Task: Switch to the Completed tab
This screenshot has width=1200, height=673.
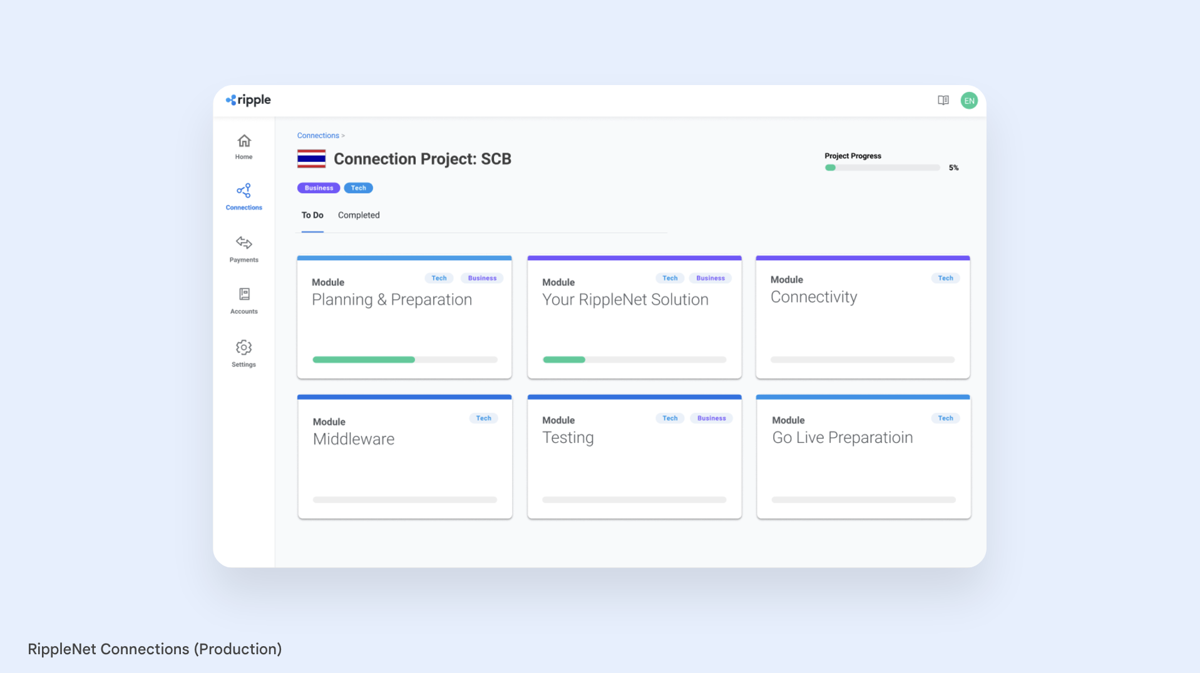Action: (359, 215)
